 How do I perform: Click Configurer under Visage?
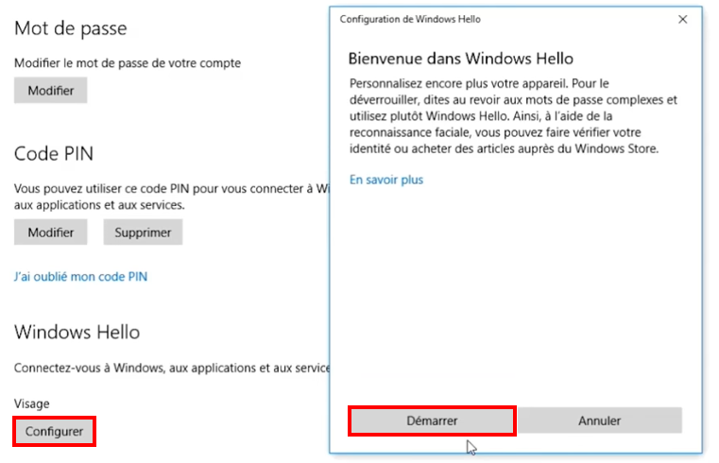pos(54,432)
